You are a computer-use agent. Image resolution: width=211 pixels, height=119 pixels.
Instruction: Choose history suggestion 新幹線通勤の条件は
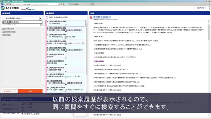(x=22, y=22)
